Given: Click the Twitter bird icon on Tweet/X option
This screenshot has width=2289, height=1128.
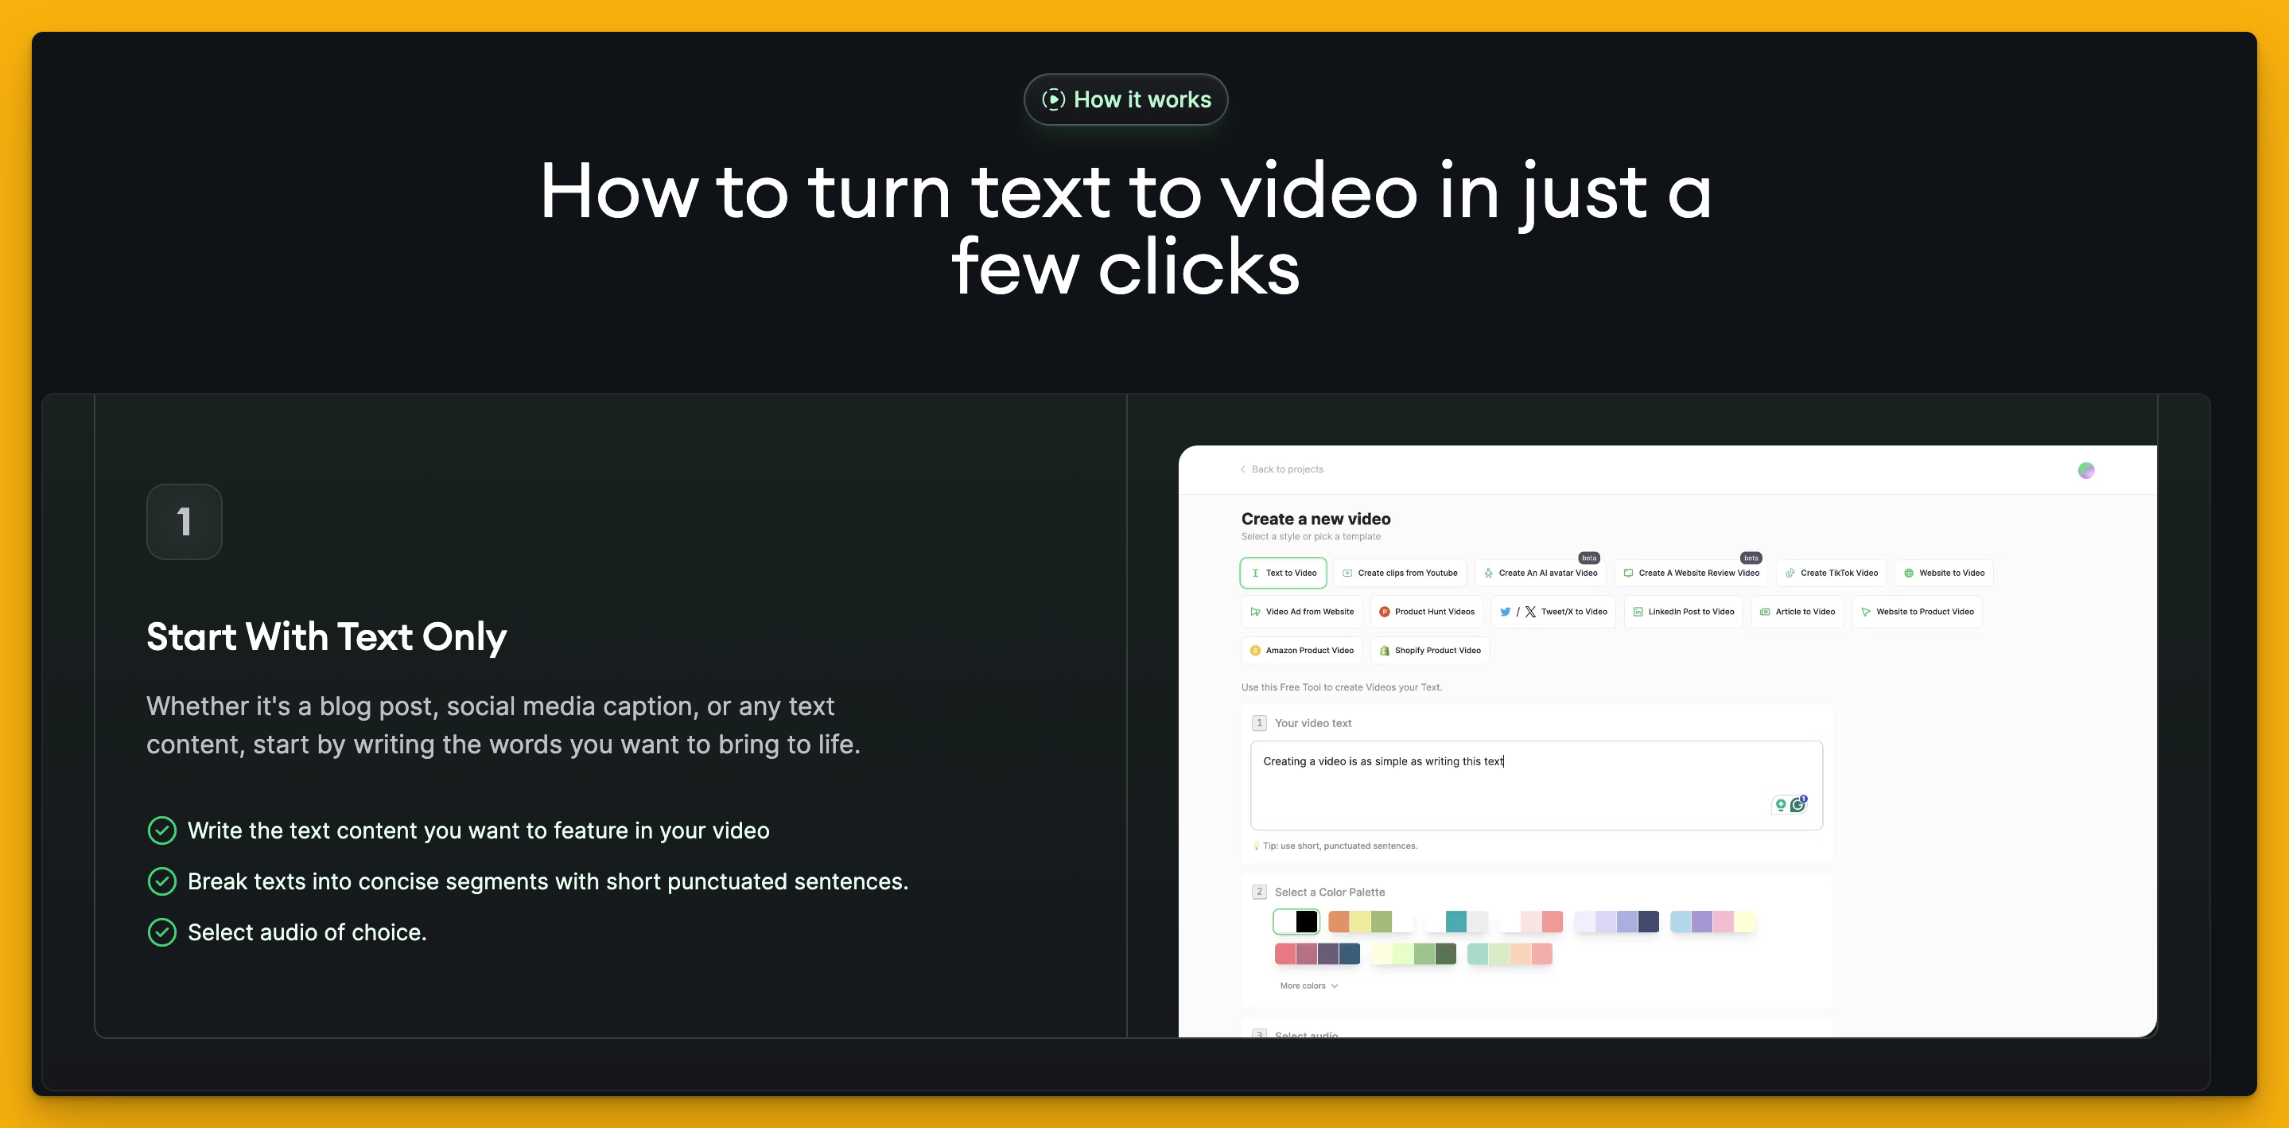Looking at the screenshot, I should [x=1506, y=612].
